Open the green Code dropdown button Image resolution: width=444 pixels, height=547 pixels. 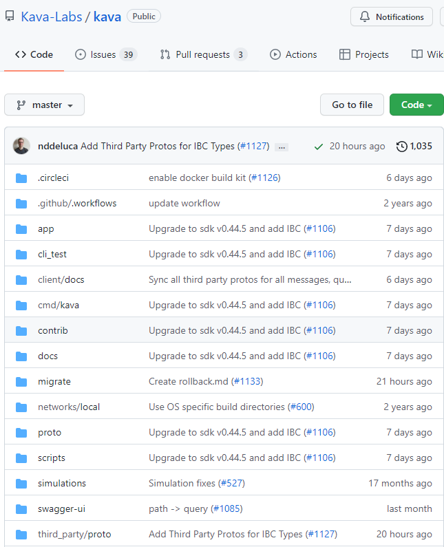point(416,105)
